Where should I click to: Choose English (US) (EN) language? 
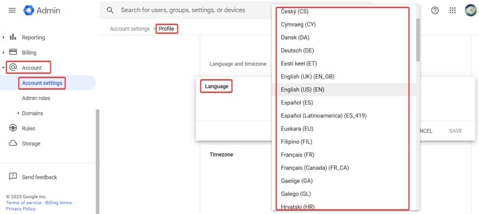pos(344,89)
